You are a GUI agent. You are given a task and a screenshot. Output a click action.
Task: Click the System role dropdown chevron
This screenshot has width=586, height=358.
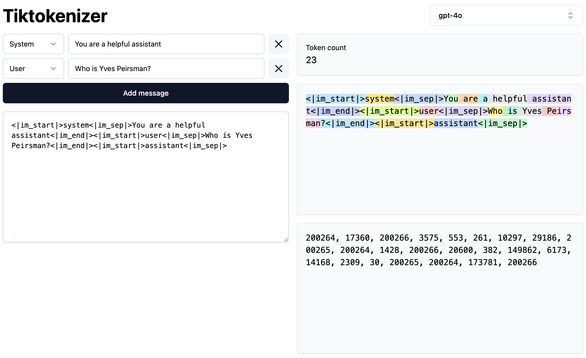[x=53, y=44]
